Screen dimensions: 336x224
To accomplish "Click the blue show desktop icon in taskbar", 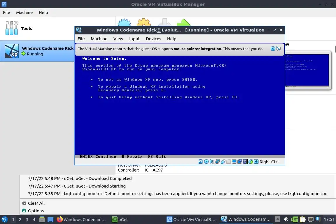I will tap(50, 219).
